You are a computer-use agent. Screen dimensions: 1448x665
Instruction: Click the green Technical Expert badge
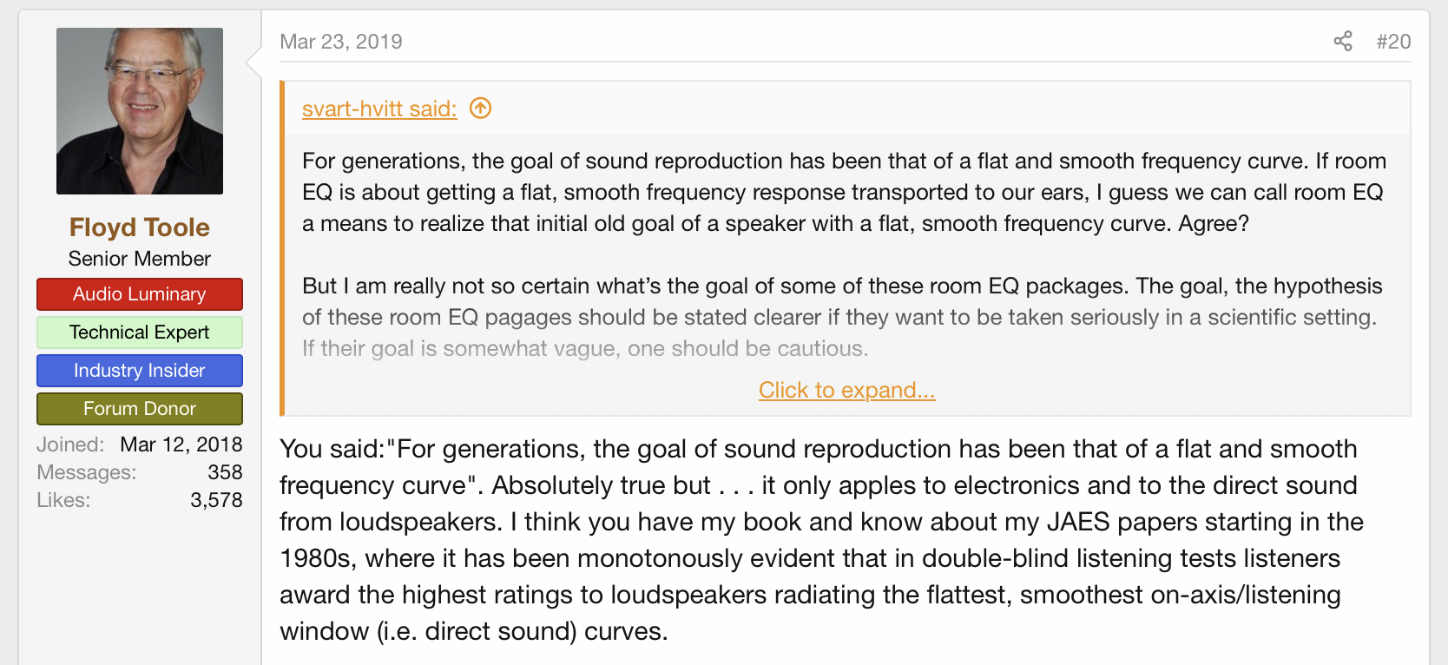140,332
